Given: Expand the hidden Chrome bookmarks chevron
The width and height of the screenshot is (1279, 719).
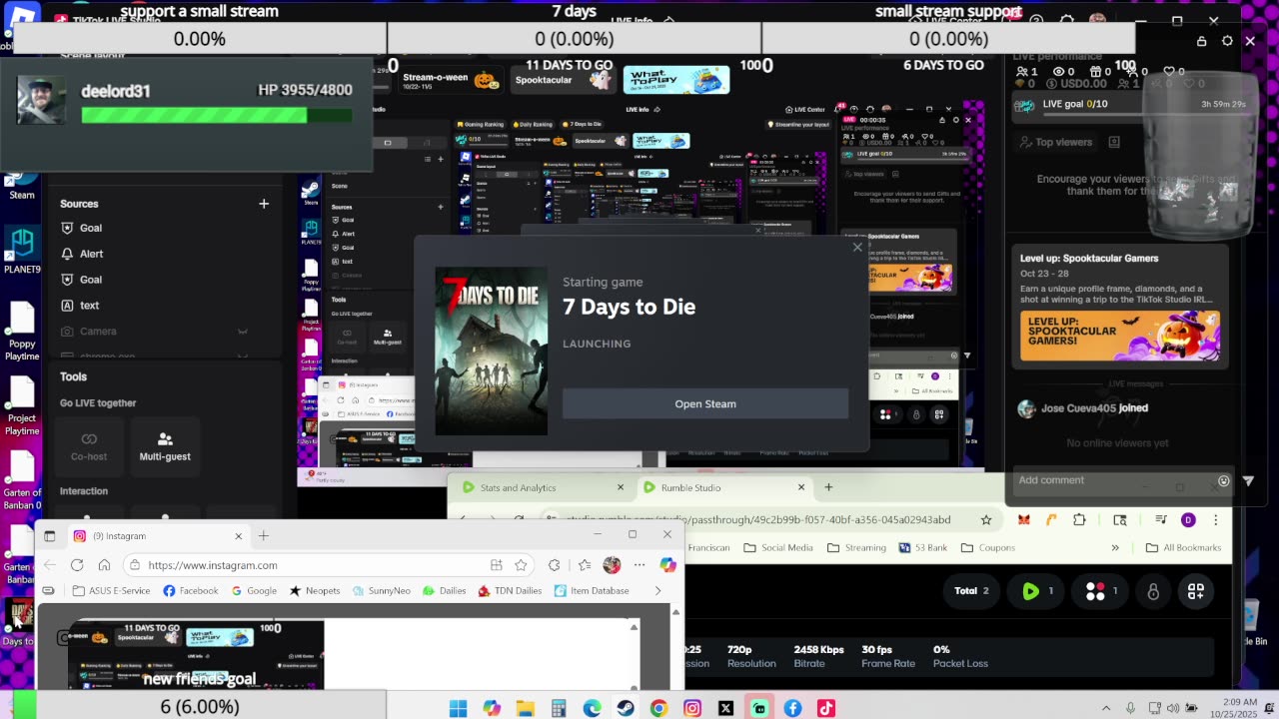Looking at the screenshot, I should [1115, 547].
